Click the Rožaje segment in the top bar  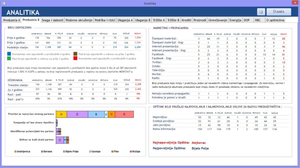coord(124,114)
